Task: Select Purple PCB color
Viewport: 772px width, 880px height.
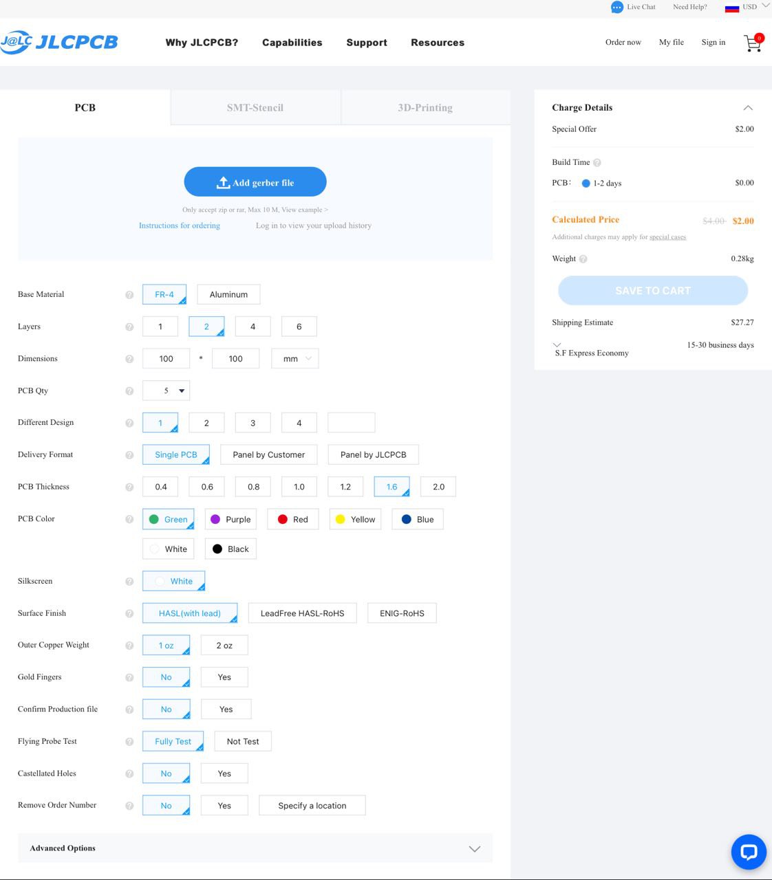Action: 230,519
